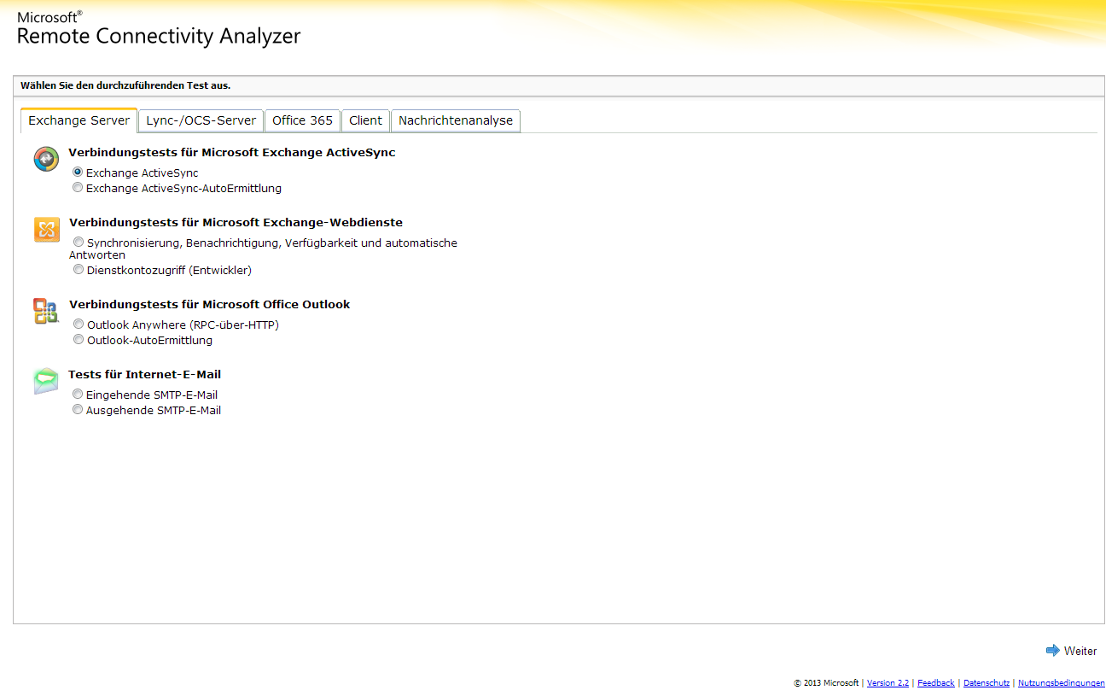Click the Weiter button text

coord(1080,651)
